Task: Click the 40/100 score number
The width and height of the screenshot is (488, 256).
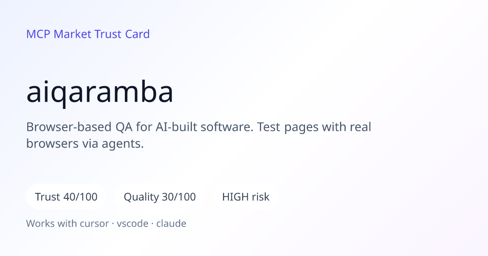Action: [81, 197]
